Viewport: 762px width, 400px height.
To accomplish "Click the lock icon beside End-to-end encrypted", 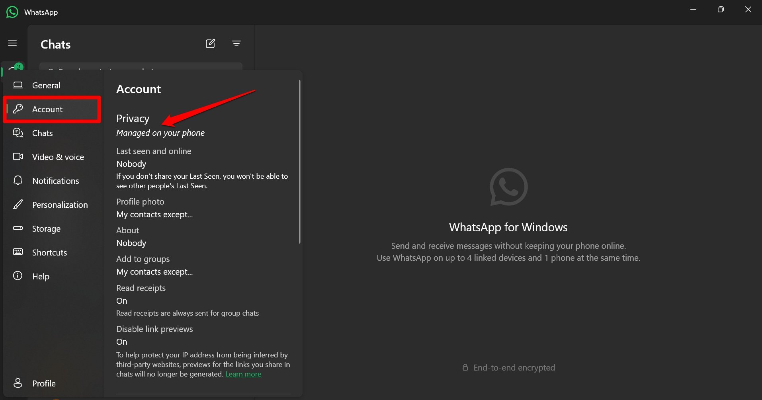I will tap(465, 367).
